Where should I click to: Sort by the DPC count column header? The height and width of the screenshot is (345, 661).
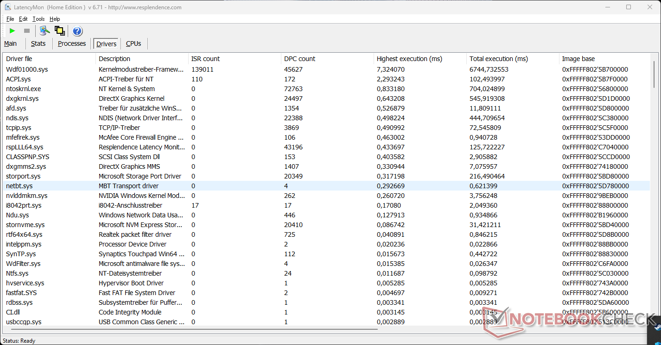click(299, 59)
